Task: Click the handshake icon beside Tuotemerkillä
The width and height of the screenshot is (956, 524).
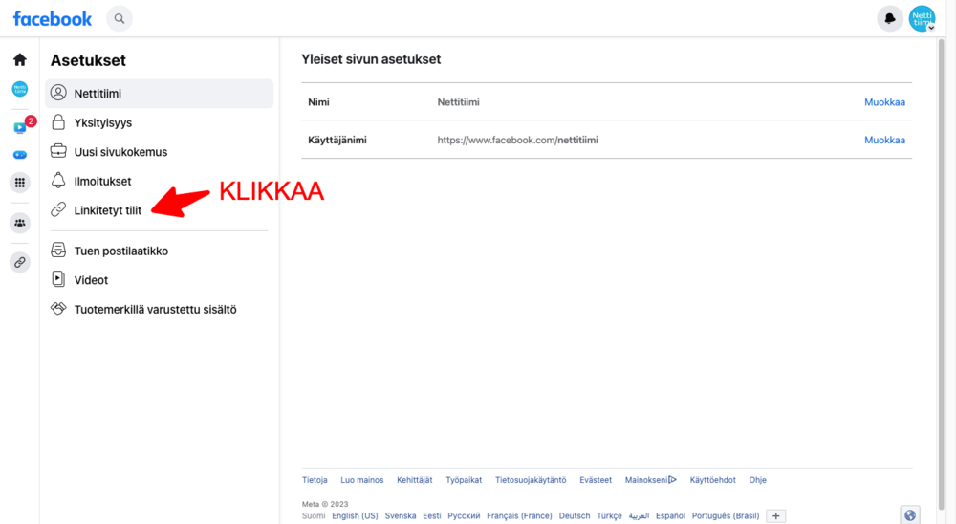Action: pyautogui.click(x=58, y=309)
